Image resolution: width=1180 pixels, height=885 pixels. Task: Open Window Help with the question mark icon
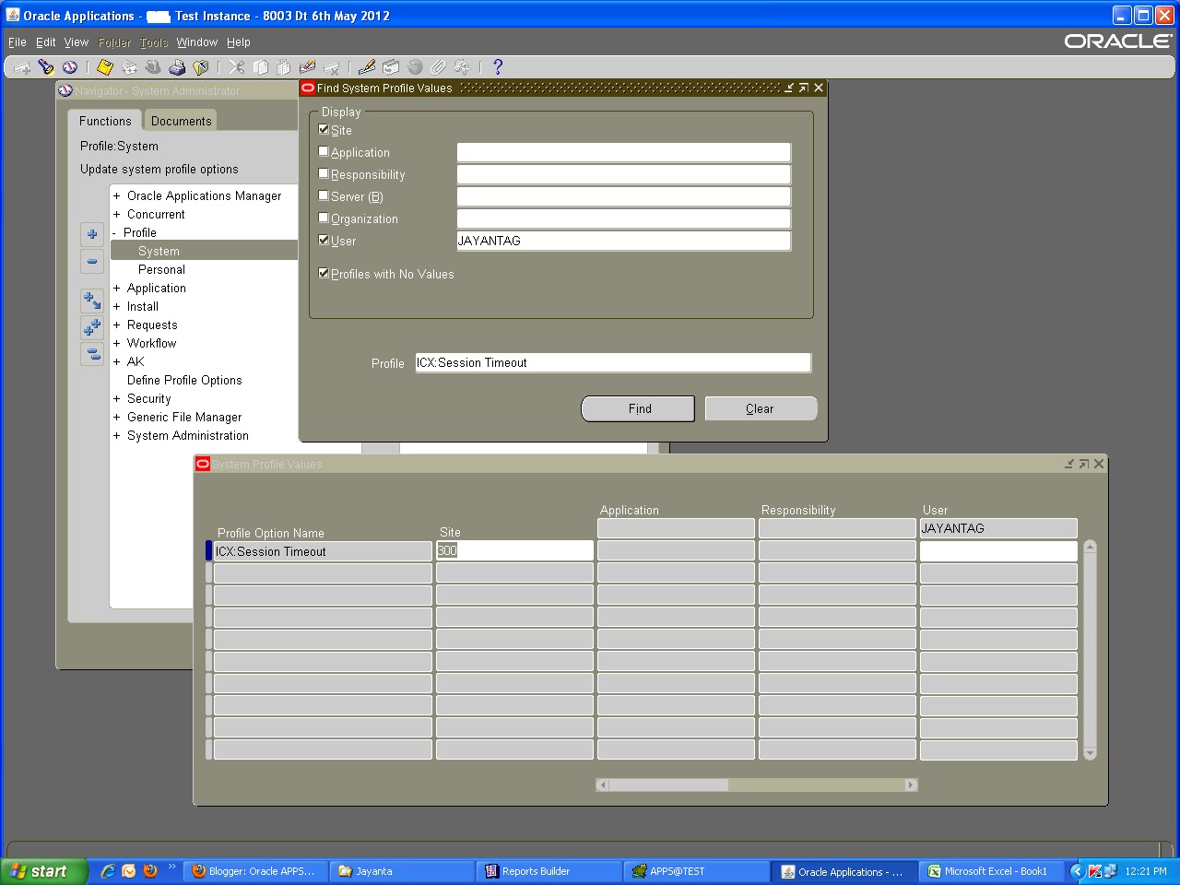pos(499,66)
